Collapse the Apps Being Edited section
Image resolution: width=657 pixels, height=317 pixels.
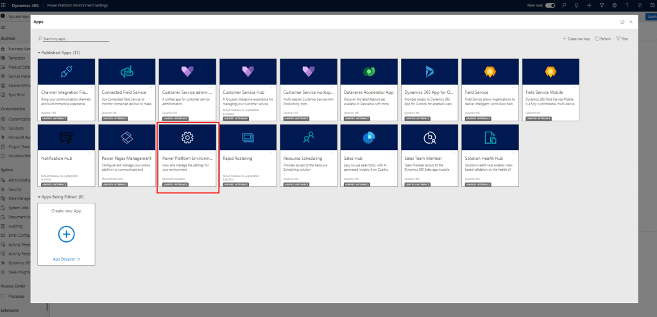pos(38,197)
